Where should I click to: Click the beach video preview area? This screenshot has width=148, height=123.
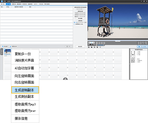coord(118,21)
